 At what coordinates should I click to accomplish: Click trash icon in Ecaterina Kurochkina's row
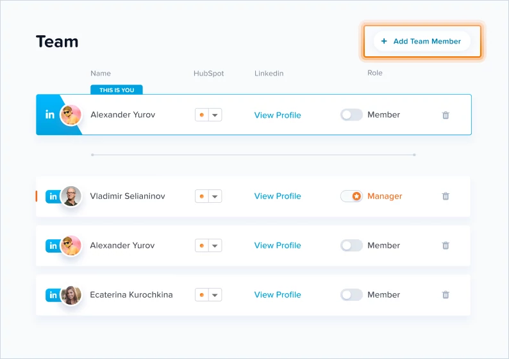click(446, 294)
